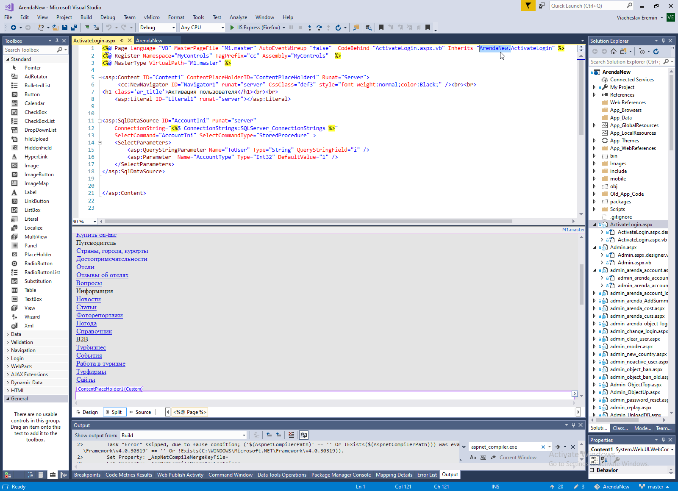Click the git changes pencil icon in status bar
The height and width of the screenshot is (491, 678).
pos(576,487)
